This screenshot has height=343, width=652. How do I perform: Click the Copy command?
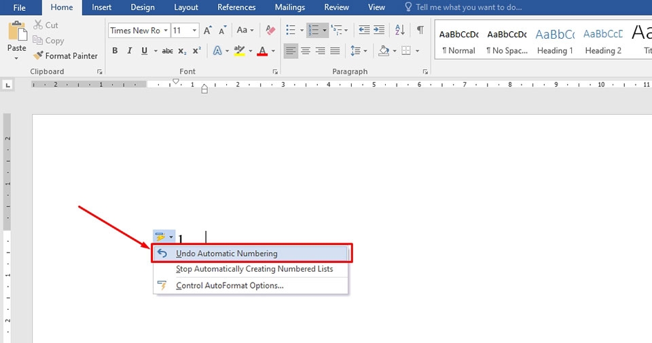[x=49, y=40]
